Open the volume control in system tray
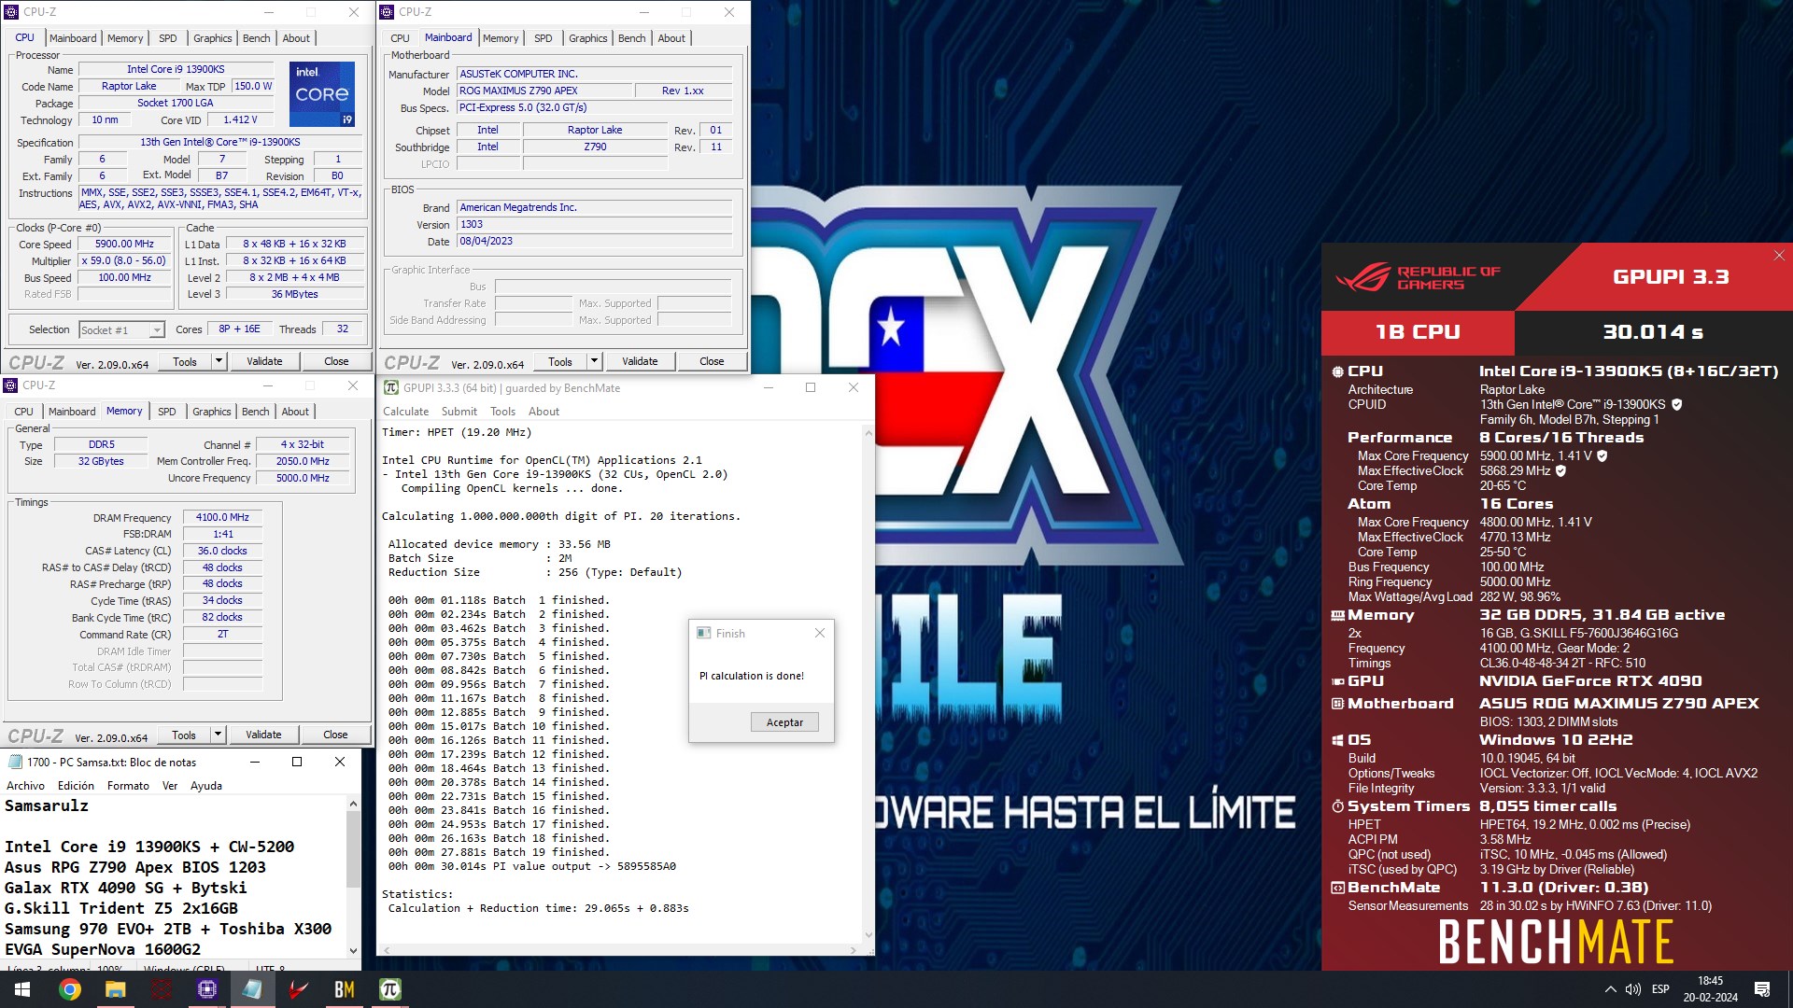Screen dimensions: 1793x1008 pos(1632,989)
